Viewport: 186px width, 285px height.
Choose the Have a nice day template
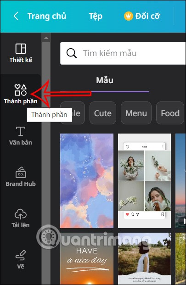87,259
